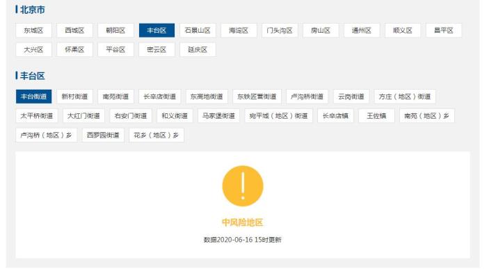487x271 pixels.
Task: Choose the 通州区 district
Action: coord(362,31)
